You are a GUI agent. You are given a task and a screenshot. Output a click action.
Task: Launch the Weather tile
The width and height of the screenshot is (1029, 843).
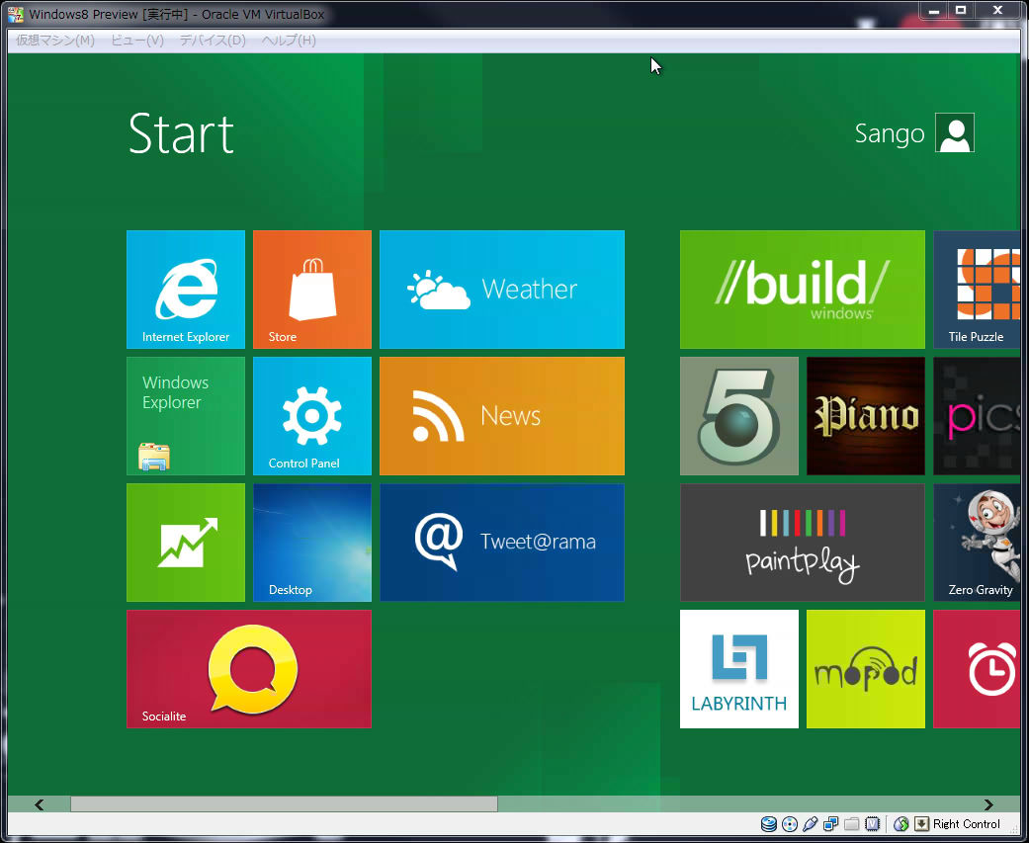click(502, 290)
